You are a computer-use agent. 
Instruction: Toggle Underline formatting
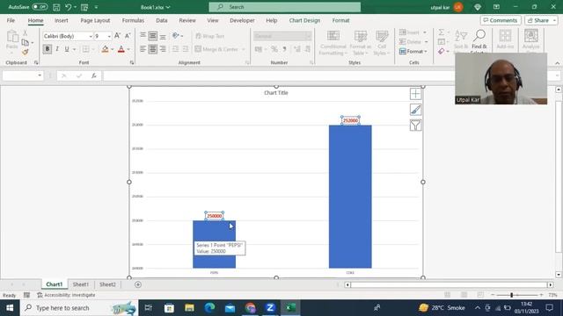[67, 49]
